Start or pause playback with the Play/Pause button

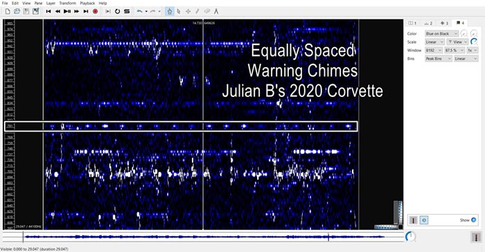click(x=67, y=12)
